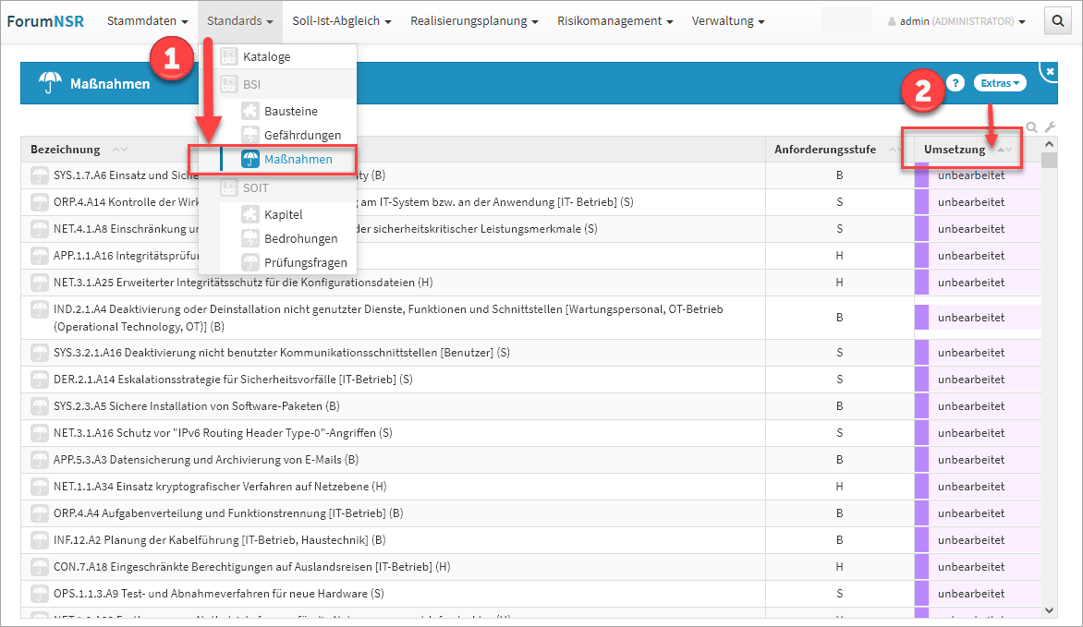Click the search magnifier button in top navbar

[1057, 20]
